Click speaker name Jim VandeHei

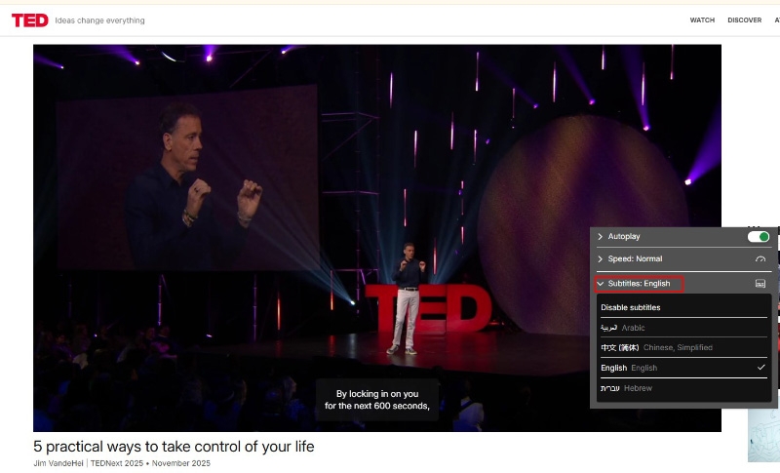(x=58, y=463)
